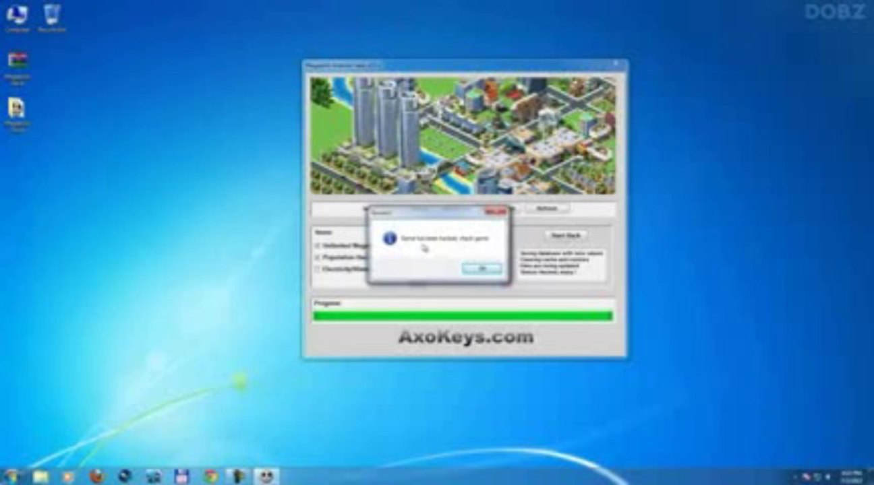Screen dimensions: 874x485
Task: Open the Computer desktop icon
Action: (17, 18)
